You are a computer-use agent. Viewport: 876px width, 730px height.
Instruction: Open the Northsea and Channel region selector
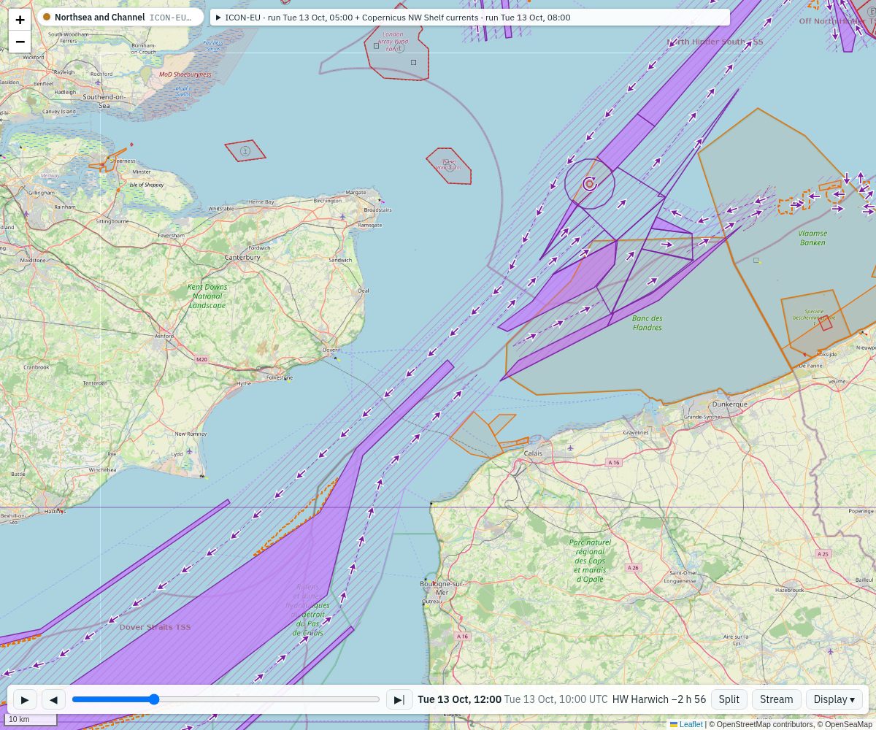coord(120,17)
